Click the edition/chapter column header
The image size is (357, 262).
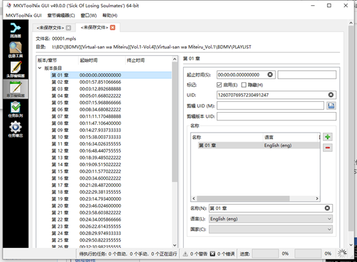(x=57, y=61)
